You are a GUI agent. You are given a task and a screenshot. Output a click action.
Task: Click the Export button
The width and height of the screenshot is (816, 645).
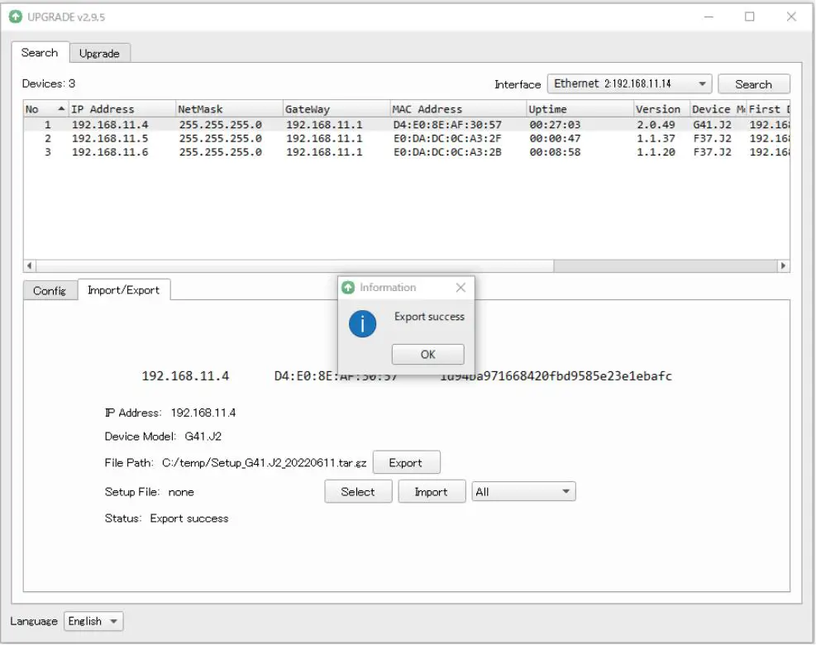coord(406,463)
